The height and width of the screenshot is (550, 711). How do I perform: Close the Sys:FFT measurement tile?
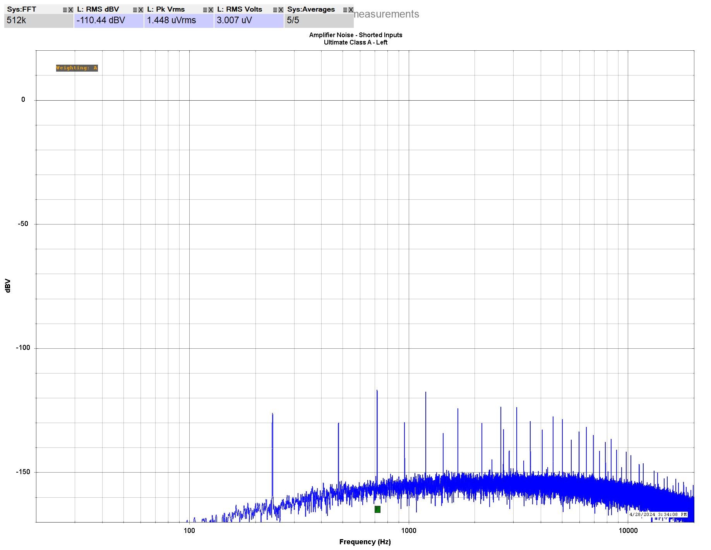pyautogui.click(x=70, y=10)
